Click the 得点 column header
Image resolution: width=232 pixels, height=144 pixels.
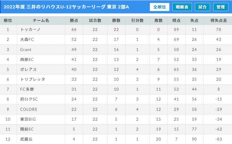(x=176, y=20)
